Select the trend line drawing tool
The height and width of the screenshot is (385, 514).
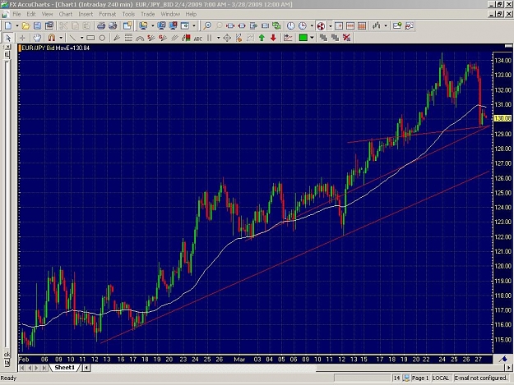(x=72, y=38)
